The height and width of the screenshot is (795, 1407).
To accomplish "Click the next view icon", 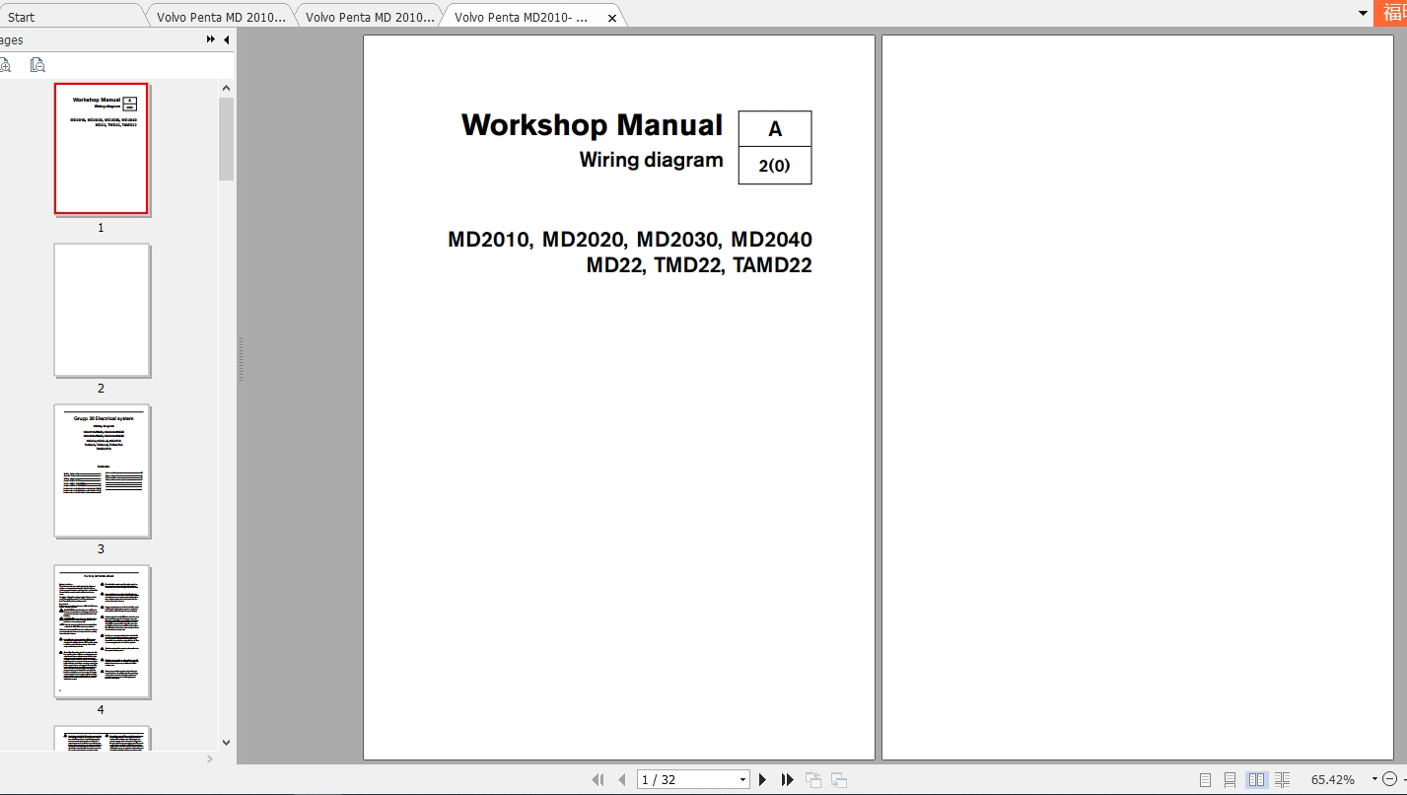I will tap(839, 779).
